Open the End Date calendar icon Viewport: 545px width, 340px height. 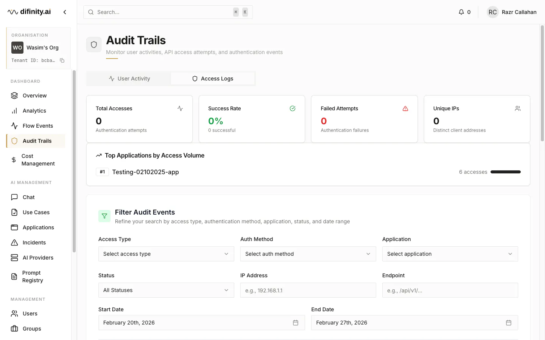[509, 323]
